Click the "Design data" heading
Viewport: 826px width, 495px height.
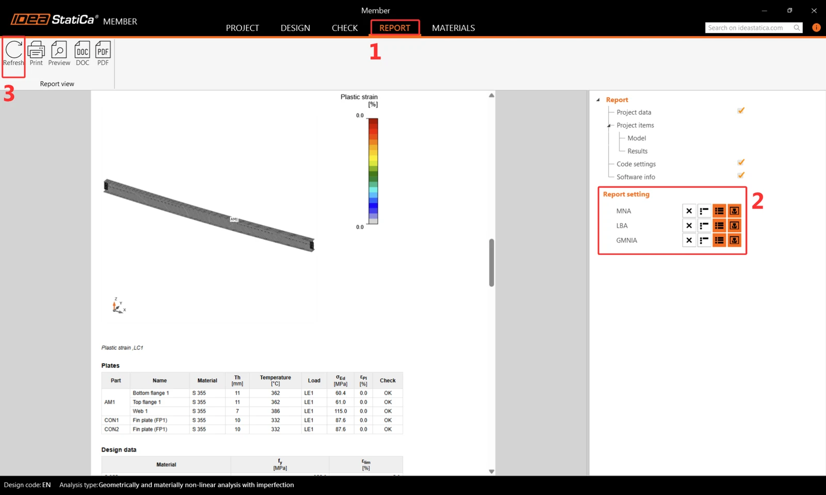click(x=119, y=450)
